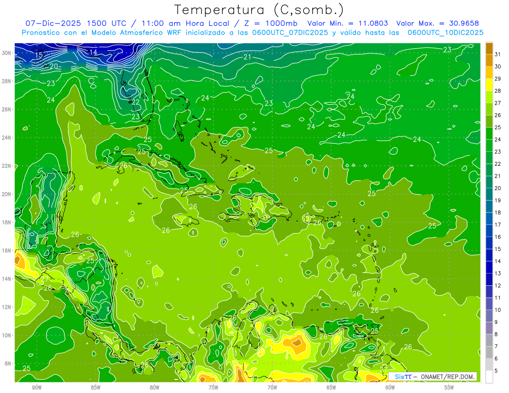Click the 70W longitude axis label
509x393 pixels.
point(272,387)
